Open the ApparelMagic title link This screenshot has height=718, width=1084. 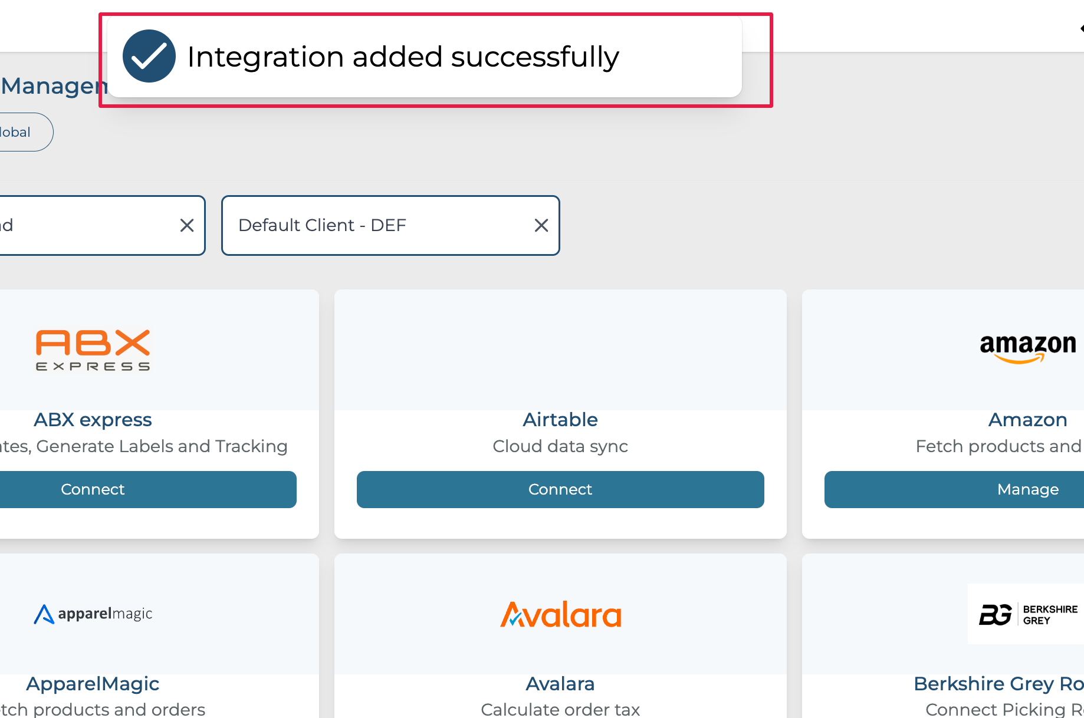pyautogui.click(x=93, y=684)
